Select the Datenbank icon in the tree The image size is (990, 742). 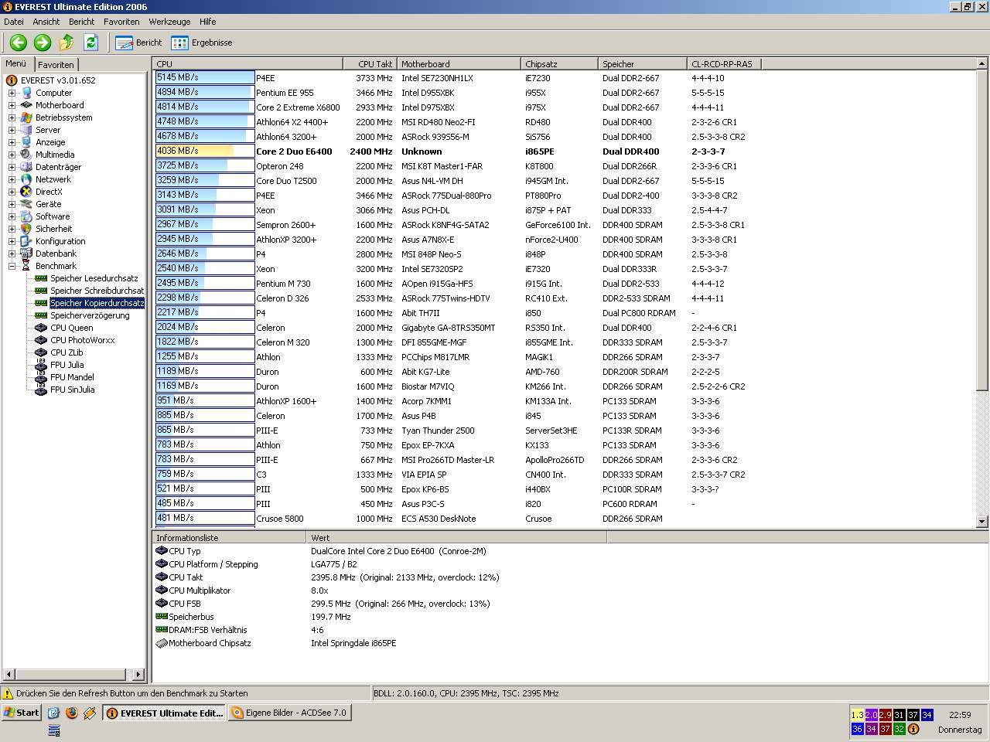26,254
